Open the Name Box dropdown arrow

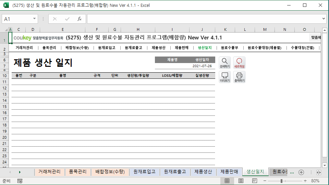click(x=34, y=18)
